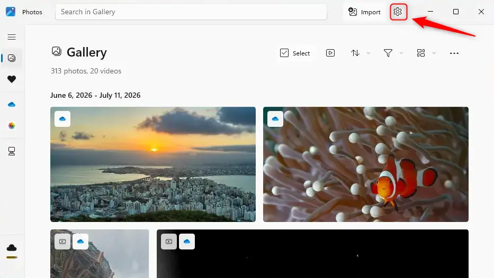Viewport: 494px width, 278px height.
Task: Click the '313 photos, 20 videos' count
Action: point(86,71)
